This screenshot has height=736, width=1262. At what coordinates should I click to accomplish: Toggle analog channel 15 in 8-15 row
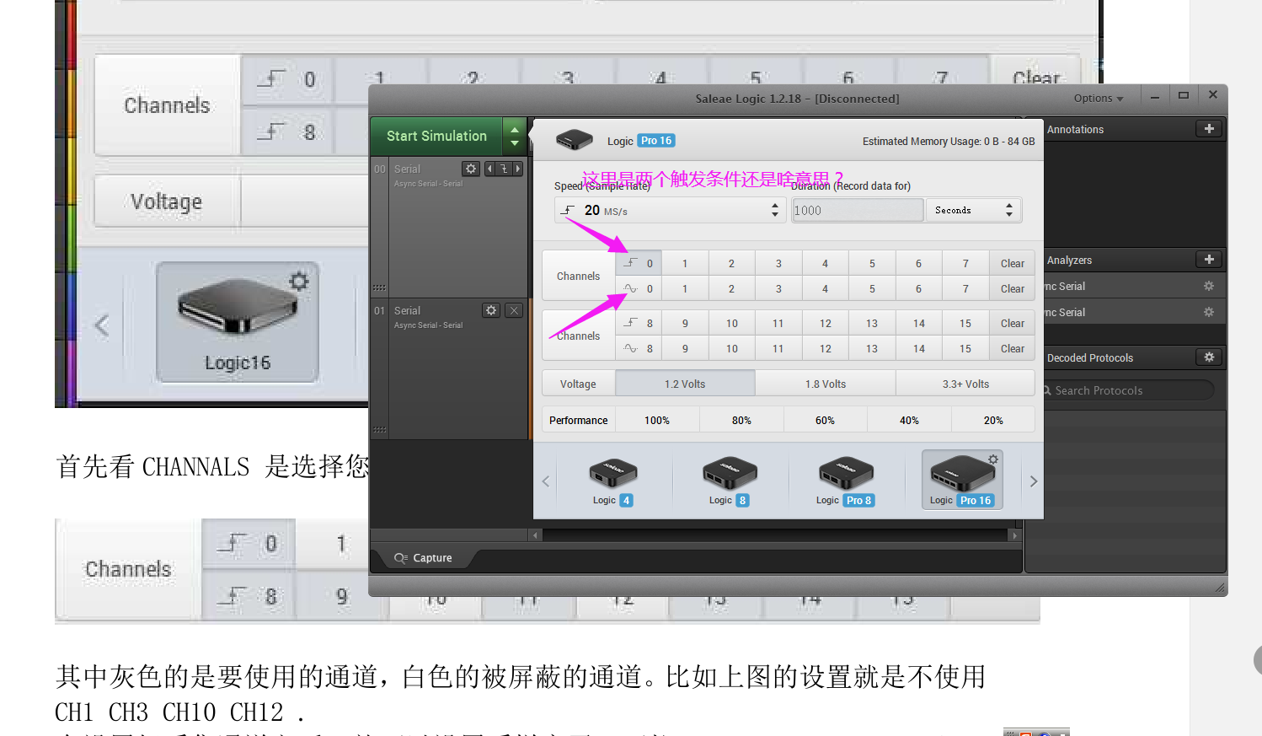pos(965,348)
